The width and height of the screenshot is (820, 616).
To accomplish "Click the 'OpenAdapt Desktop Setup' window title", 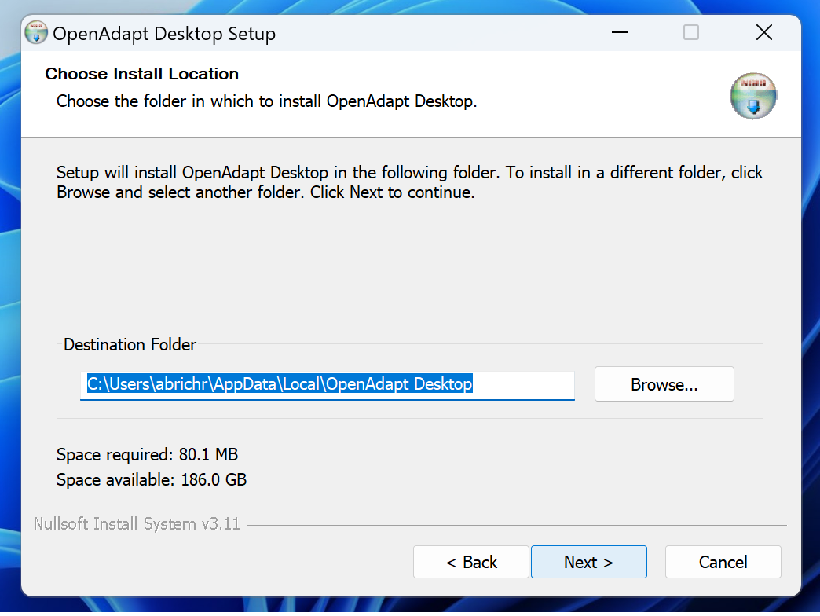I will [x=164, y=34].
